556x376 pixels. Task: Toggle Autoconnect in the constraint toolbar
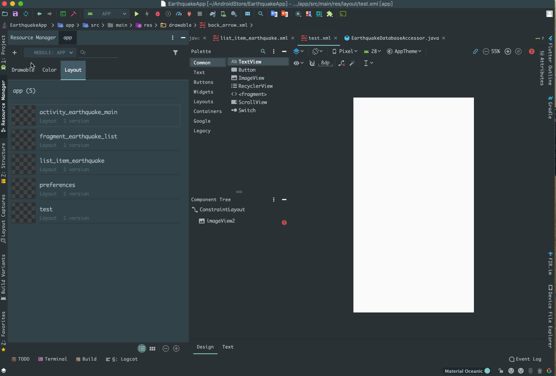coord(312,63)
